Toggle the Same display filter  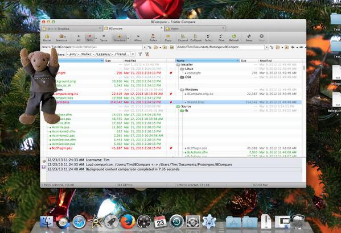[104, 38]
